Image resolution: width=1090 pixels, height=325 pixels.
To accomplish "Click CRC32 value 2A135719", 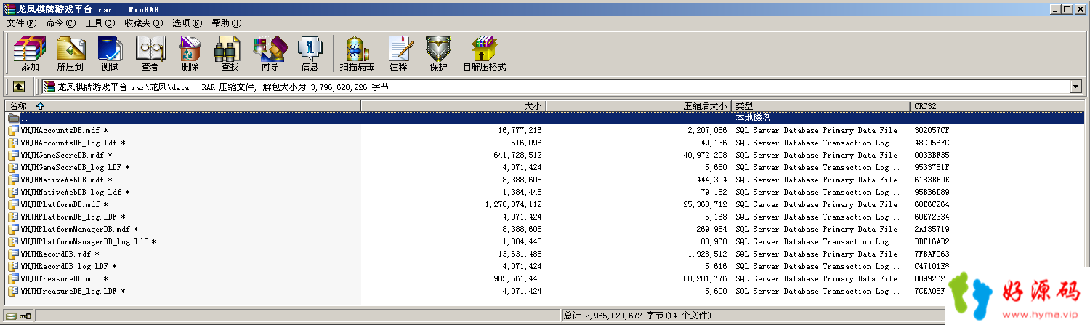I will (x=932, y=230).
